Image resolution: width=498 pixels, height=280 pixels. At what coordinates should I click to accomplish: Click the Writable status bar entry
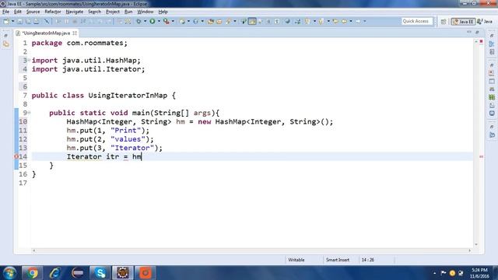(x=296, y=260)
